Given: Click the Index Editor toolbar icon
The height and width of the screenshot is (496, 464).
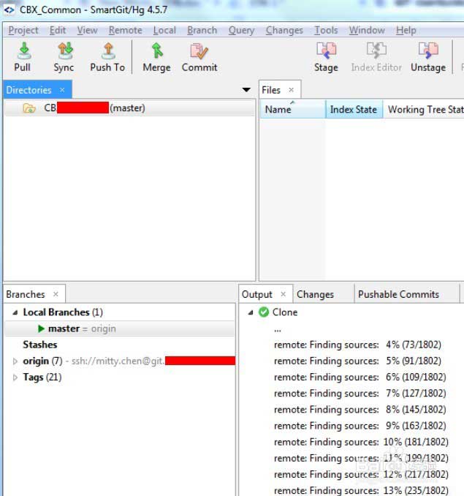Looking at the screenshot, I should tap(376, 51).
